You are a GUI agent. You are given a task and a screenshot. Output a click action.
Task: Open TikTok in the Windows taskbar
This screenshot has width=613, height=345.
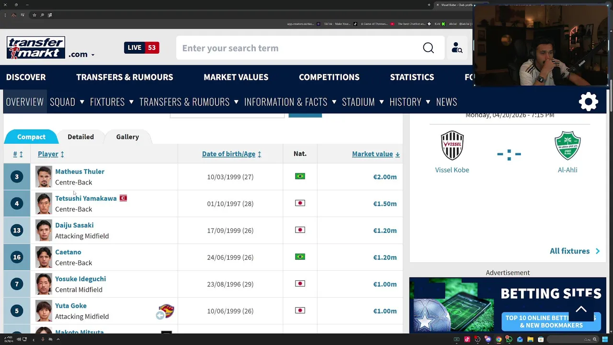(x=467, y=339)
